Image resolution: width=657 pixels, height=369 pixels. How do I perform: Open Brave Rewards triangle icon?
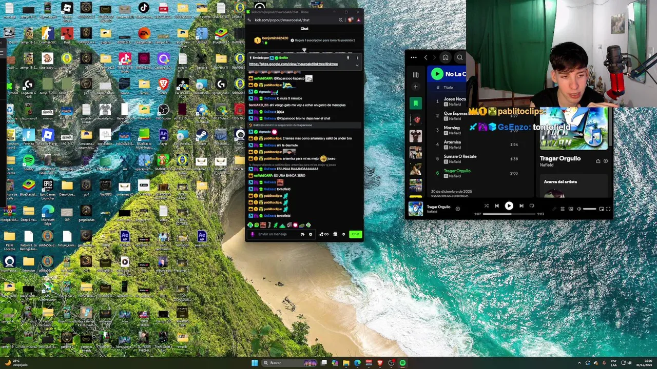pos(358,20)
